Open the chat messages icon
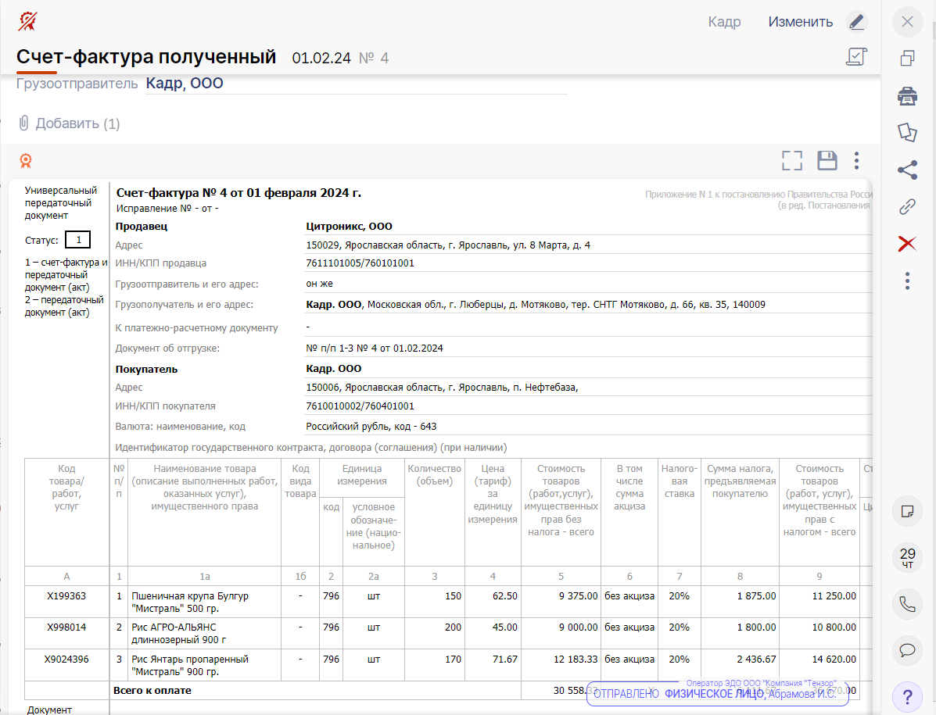 point(907,650)
